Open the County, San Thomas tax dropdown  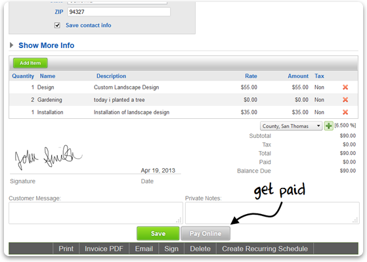[291, 126]
